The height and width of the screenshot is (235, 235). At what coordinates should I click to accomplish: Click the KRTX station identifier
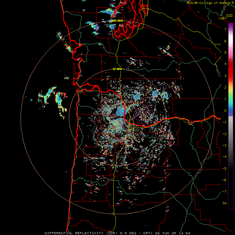pyautogui.click(x=148, y=233)
